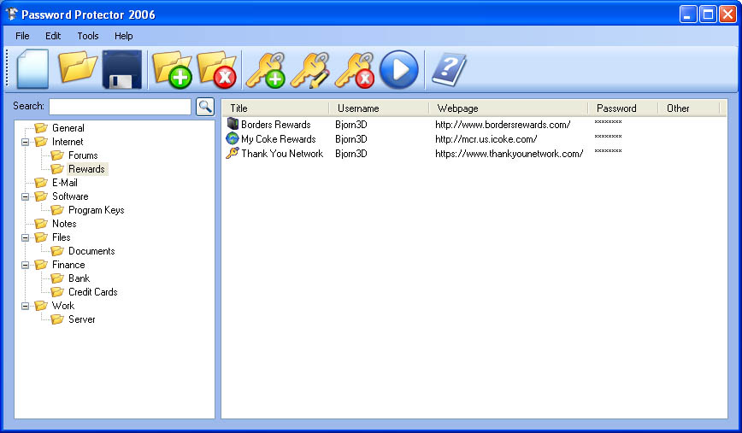Click the https://www.thankyounetwork.com/ address
742x433 pixels.
(x=509, y=153)
